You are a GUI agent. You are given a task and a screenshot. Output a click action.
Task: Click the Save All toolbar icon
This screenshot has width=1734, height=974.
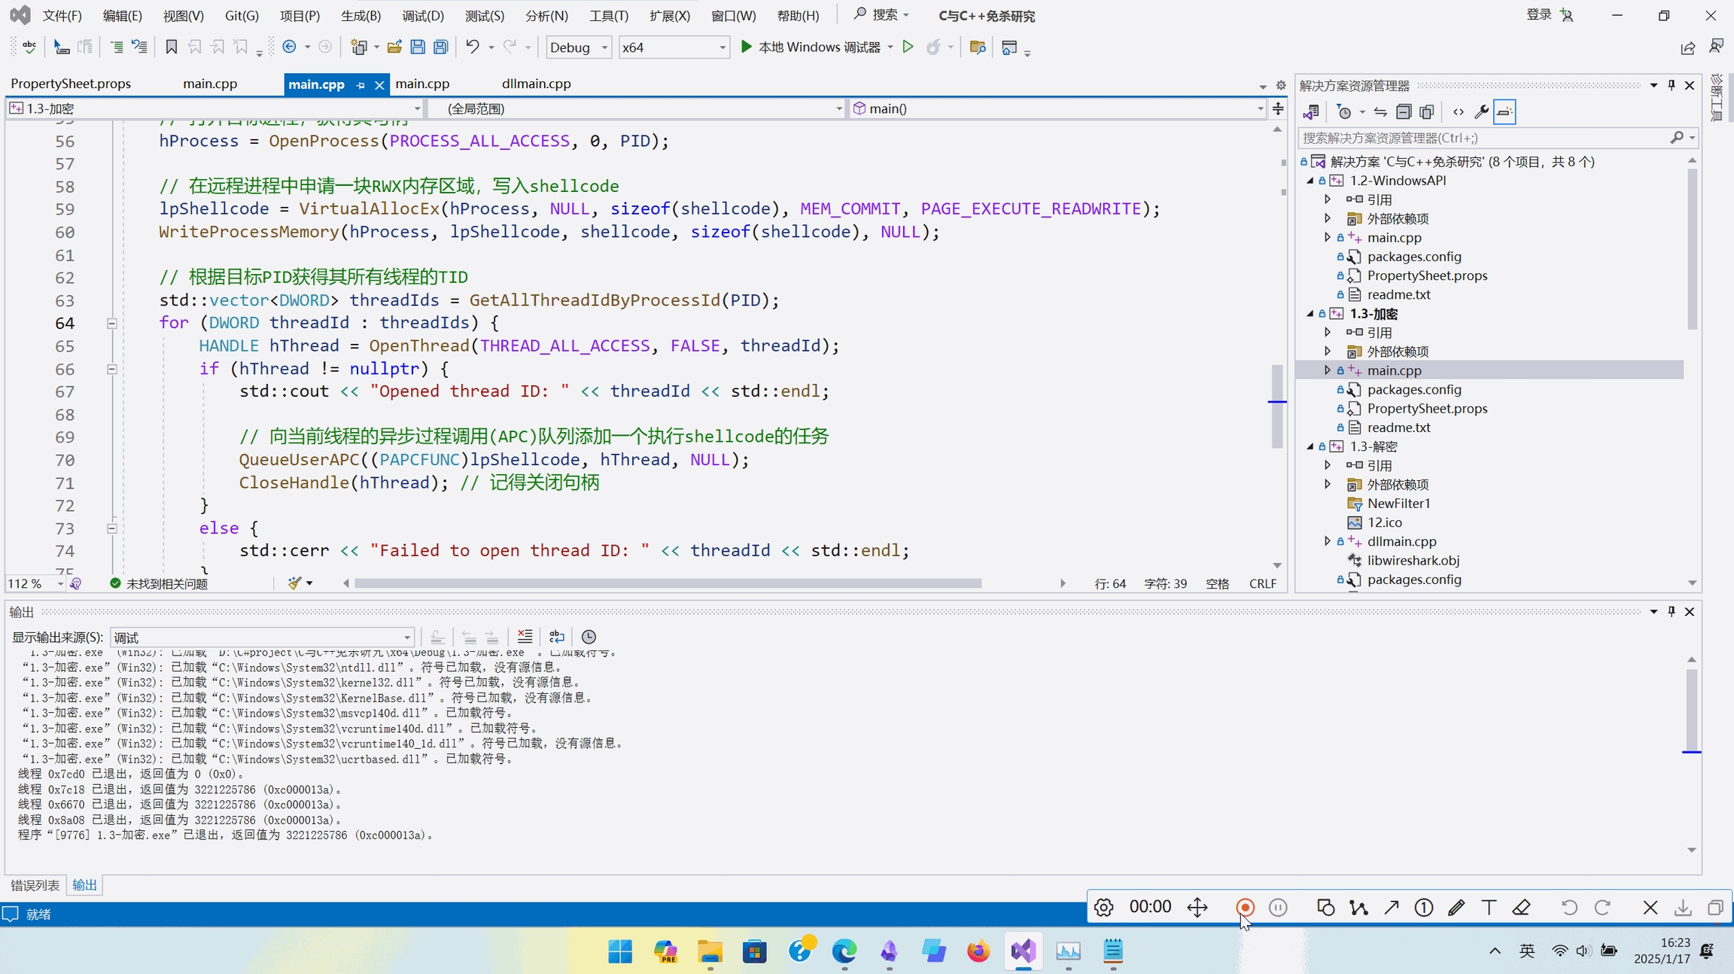(441, 47)
